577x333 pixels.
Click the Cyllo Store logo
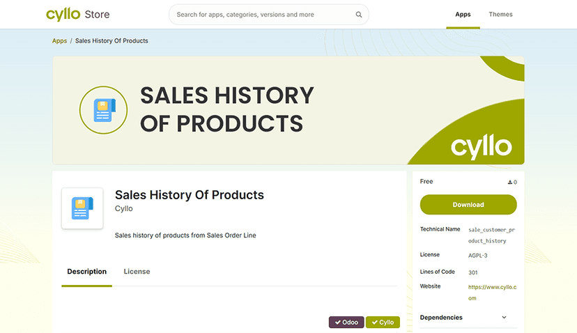(x=77, y=15)
